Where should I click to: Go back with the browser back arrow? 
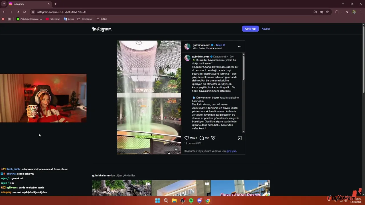[x=4, y=12]
